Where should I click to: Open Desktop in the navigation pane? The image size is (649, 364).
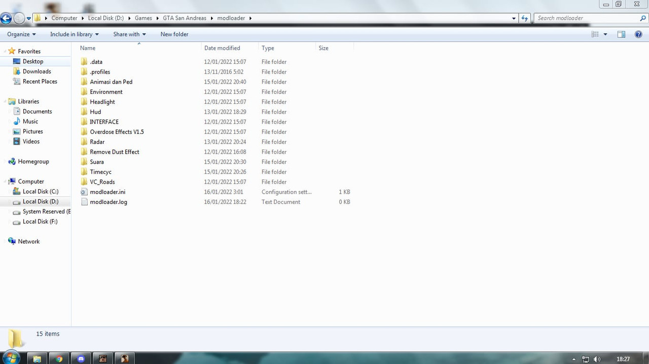(x=33, y=61)
